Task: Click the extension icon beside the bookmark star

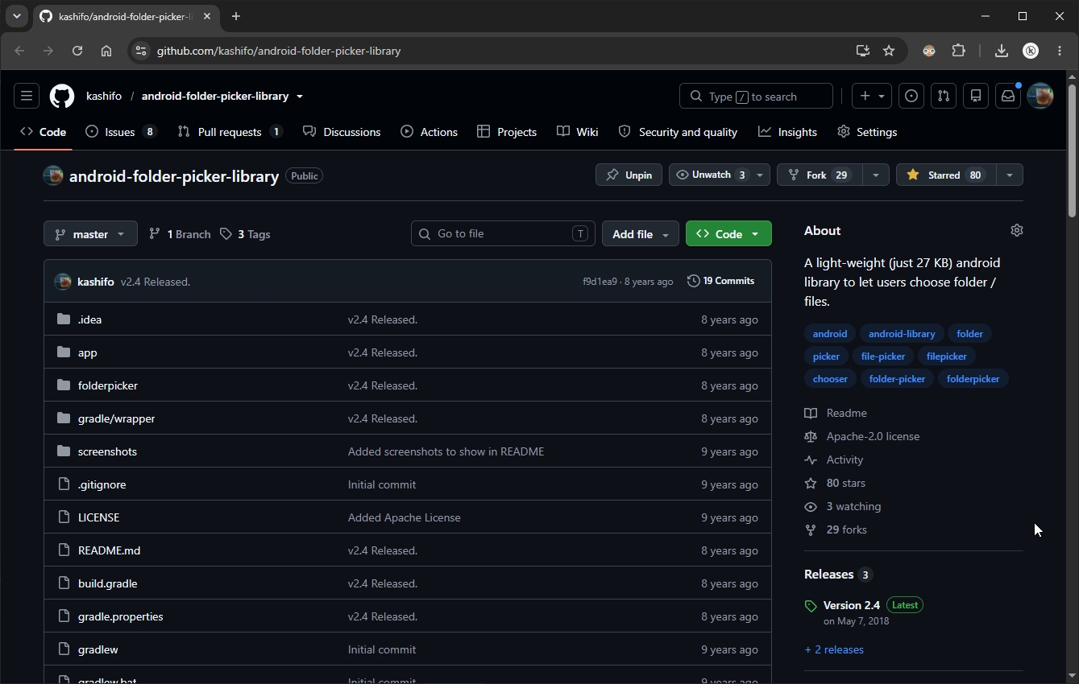Action: (x=929, y=51)
